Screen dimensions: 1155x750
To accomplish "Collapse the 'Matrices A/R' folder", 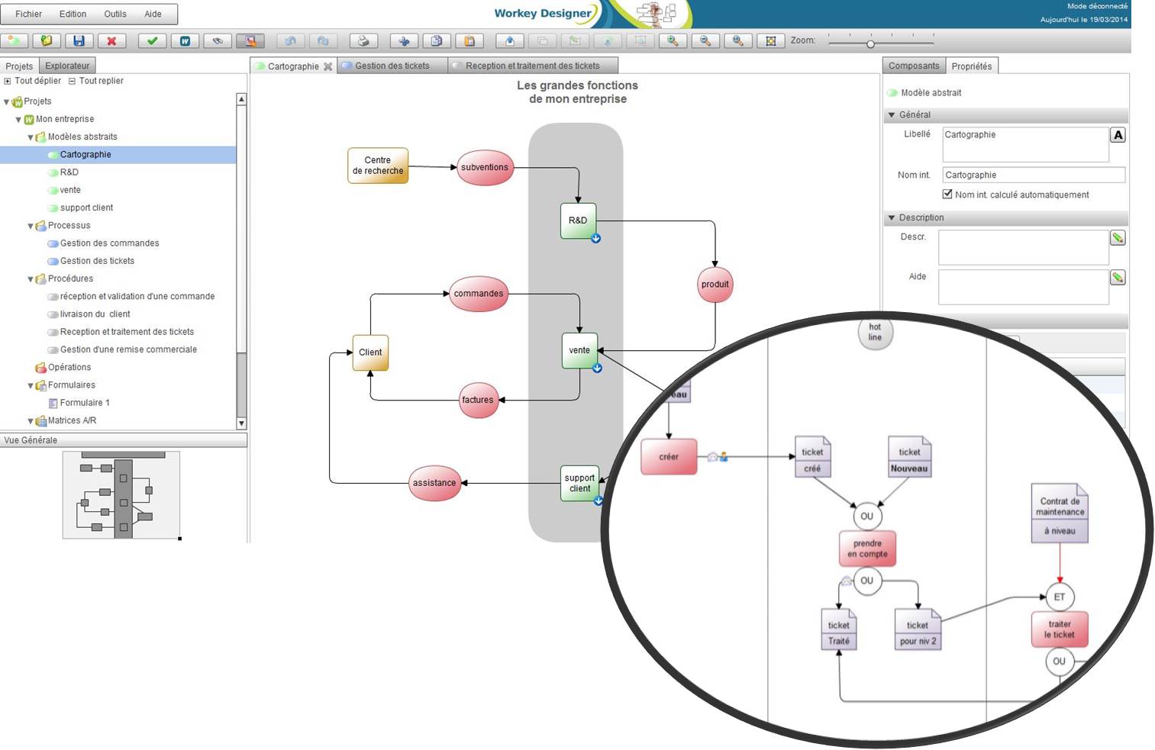I will point(31,421).
